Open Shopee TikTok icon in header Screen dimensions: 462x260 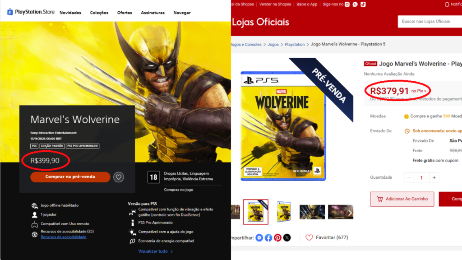pos(363,4)
